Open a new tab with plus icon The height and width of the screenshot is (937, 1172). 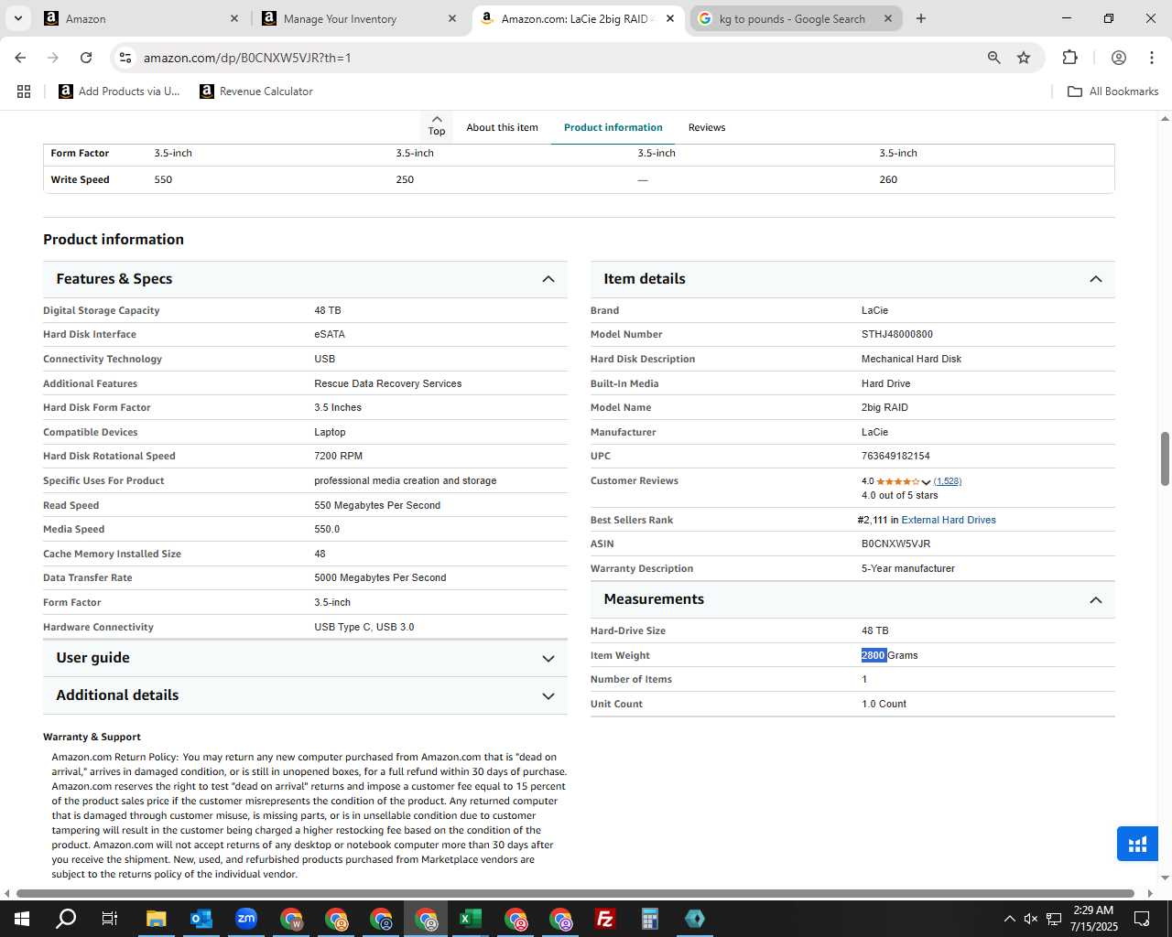tap(921, 18)
